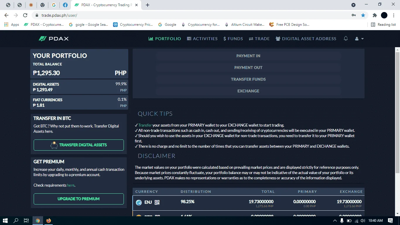Select the Transfer Funds button
Screen dimensions: 400x225
tap(248, 79)
